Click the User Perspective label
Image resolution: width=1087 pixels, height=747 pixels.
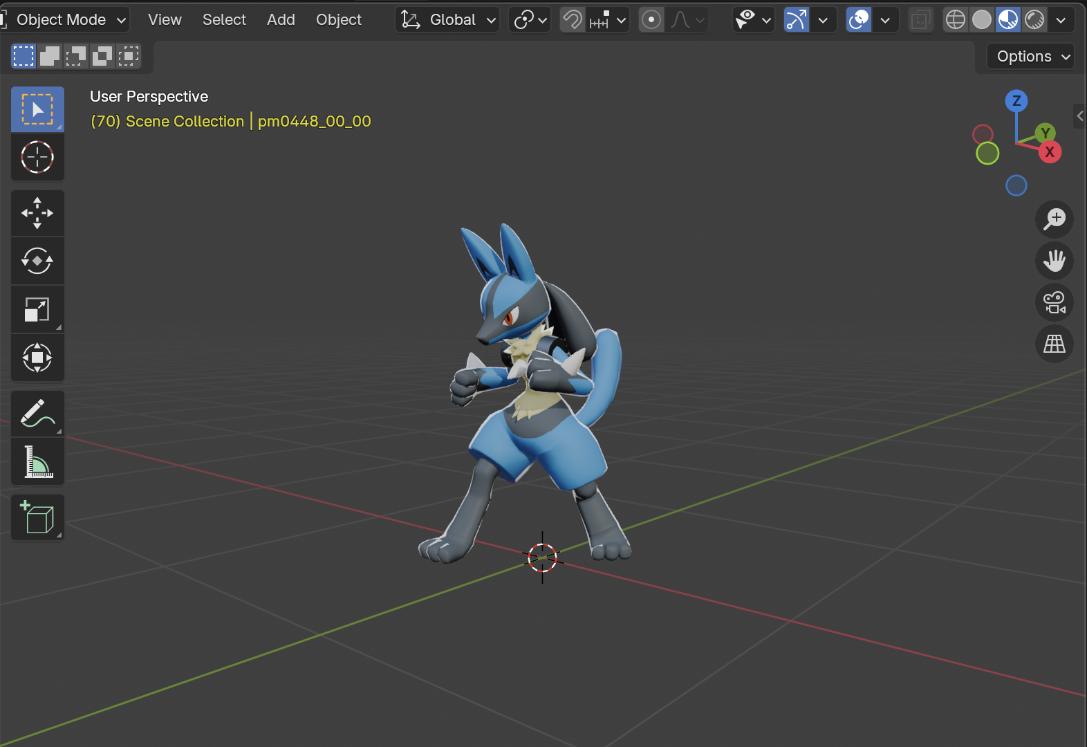pos(149,97)
